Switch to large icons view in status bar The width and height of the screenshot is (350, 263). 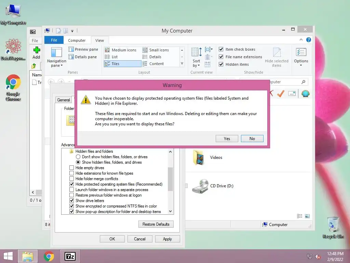click(307, 216)
